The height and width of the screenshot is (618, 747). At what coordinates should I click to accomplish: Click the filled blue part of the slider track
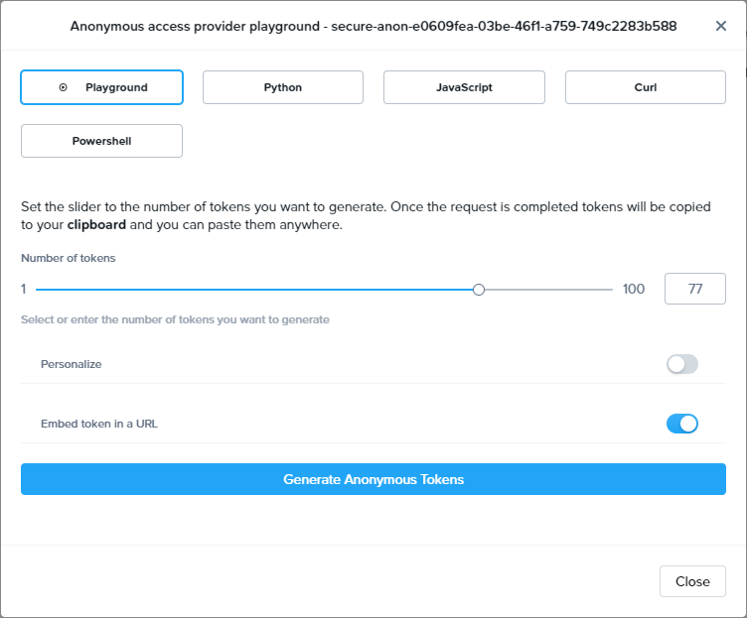click(x=248, y=290)
